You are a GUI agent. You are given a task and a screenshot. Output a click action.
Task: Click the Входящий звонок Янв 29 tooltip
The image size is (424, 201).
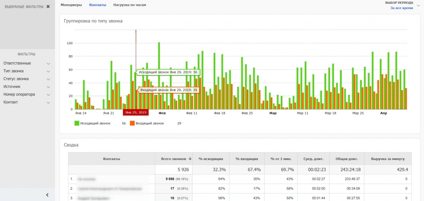point(169,90)
